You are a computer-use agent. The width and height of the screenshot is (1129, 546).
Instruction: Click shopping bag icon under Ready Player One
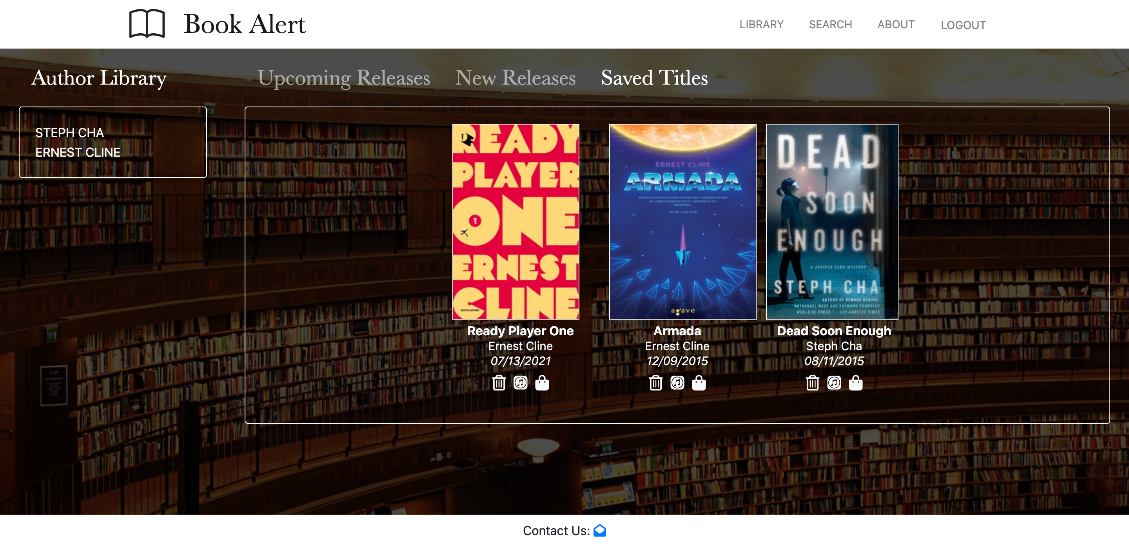[x=542, y=383]
